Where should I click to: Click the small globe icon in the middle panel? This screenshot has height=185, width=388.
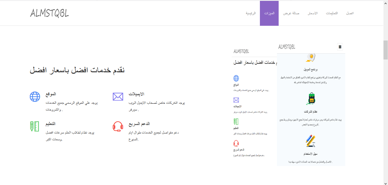(237, 78)
